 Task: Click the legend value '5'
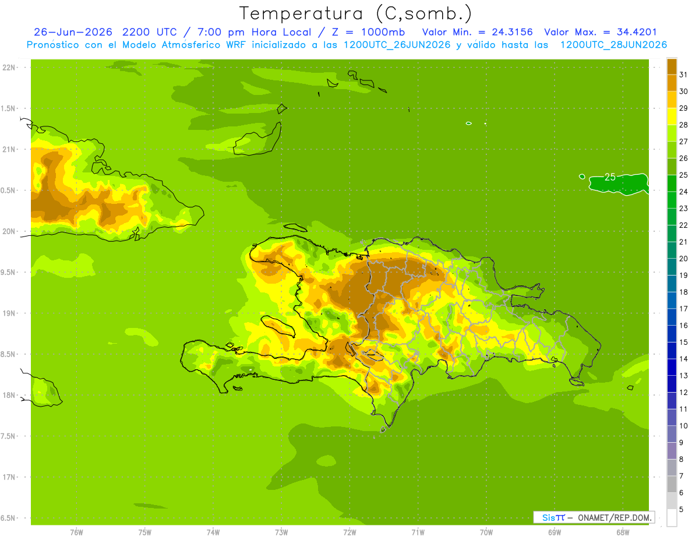click(682, 509)
